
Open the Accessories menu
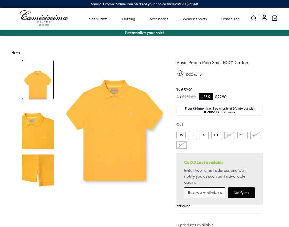[x=159, y=19]
